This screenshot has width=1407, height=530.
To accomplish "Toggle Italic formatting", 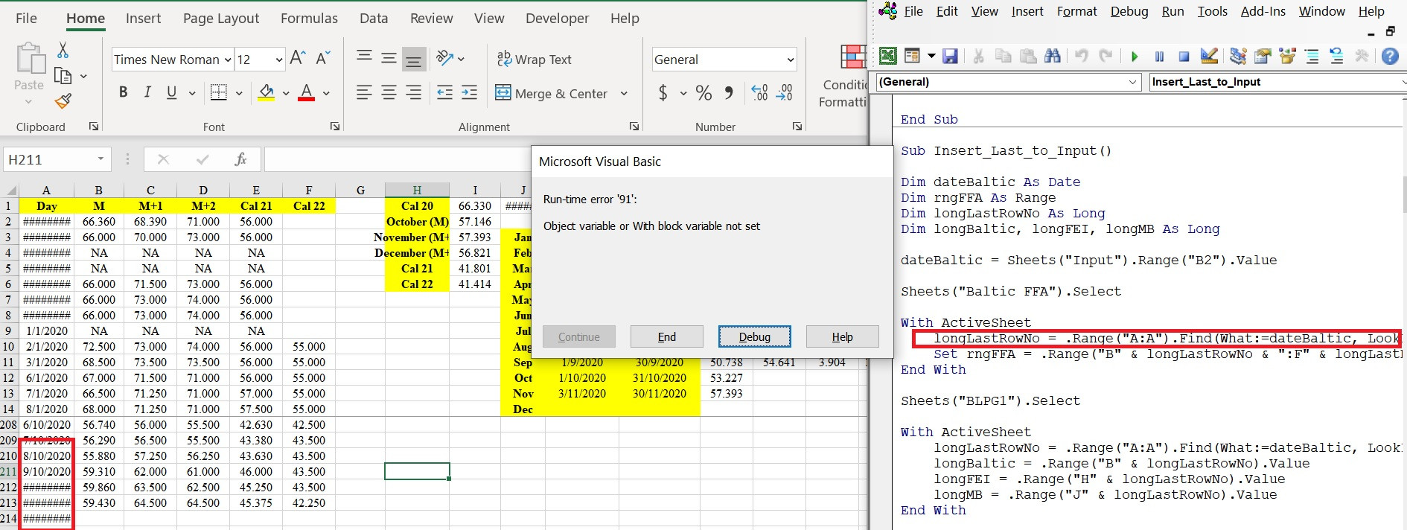I will pos(147,92).
